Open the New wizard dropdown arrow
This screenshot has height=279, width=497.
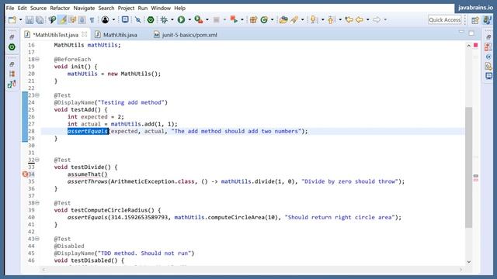click(x=21, y=20)
